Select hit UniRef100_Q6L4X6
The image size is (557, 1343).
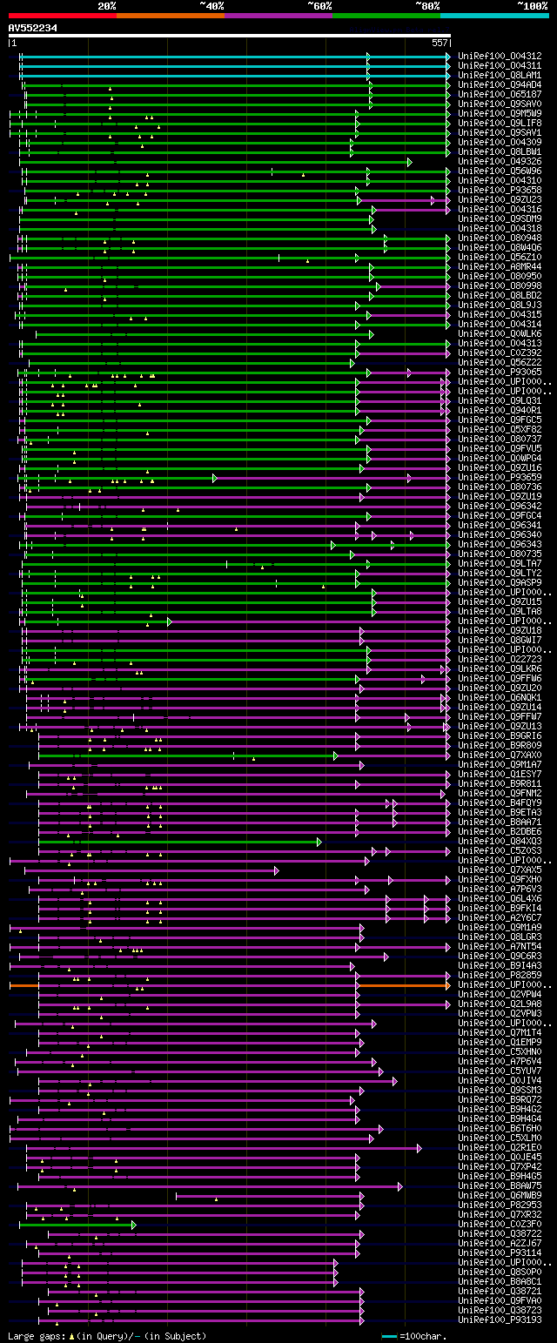click(500, 899)
